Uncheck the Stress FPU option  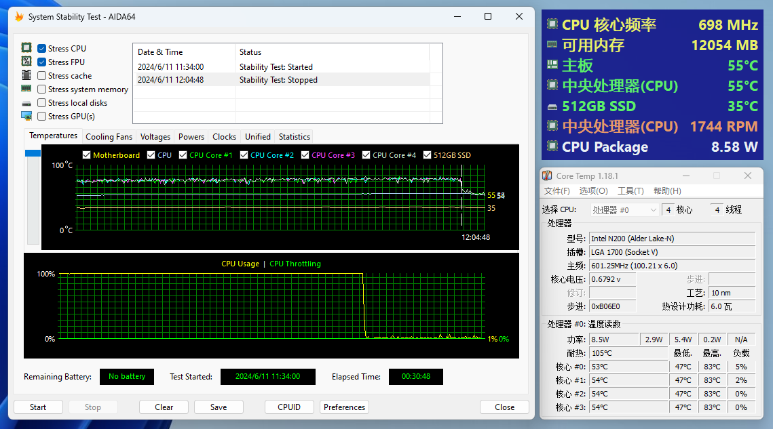(x=42, y=62)
